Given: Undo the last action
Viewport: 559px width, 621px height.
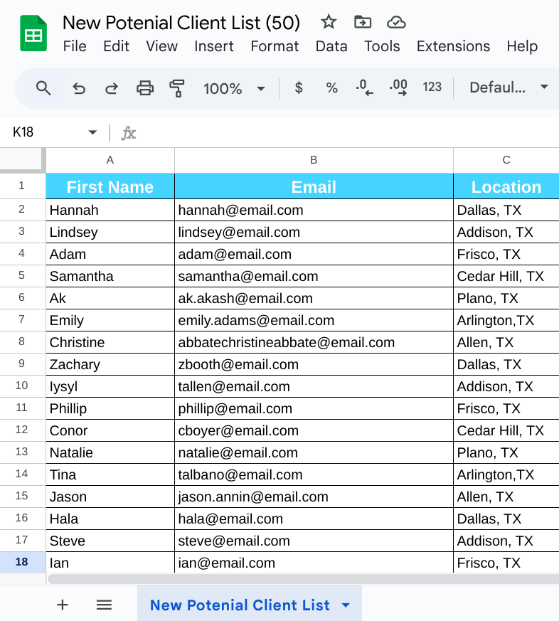Looking at the screenshot, I should coord(79,88).
